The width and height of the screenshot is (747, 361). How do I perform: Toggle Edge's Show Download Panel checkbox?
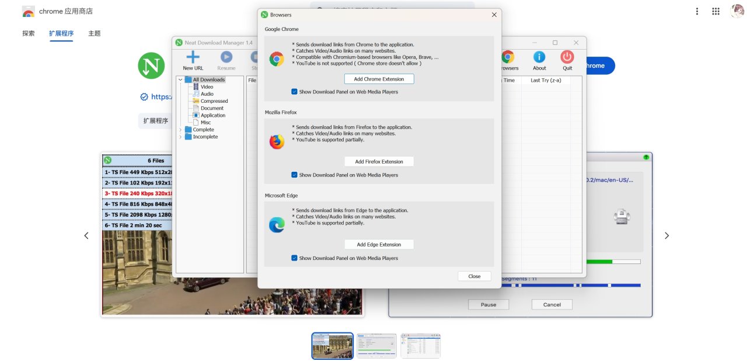[294, 258]
